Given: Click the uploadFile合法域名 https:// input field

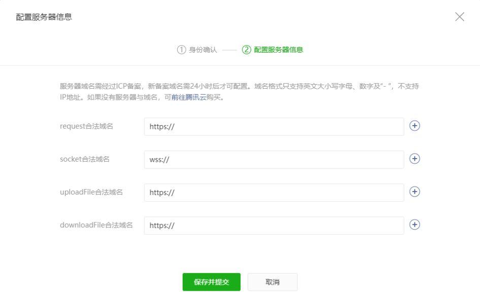Looking at the screenshot, I should (274, 193).
